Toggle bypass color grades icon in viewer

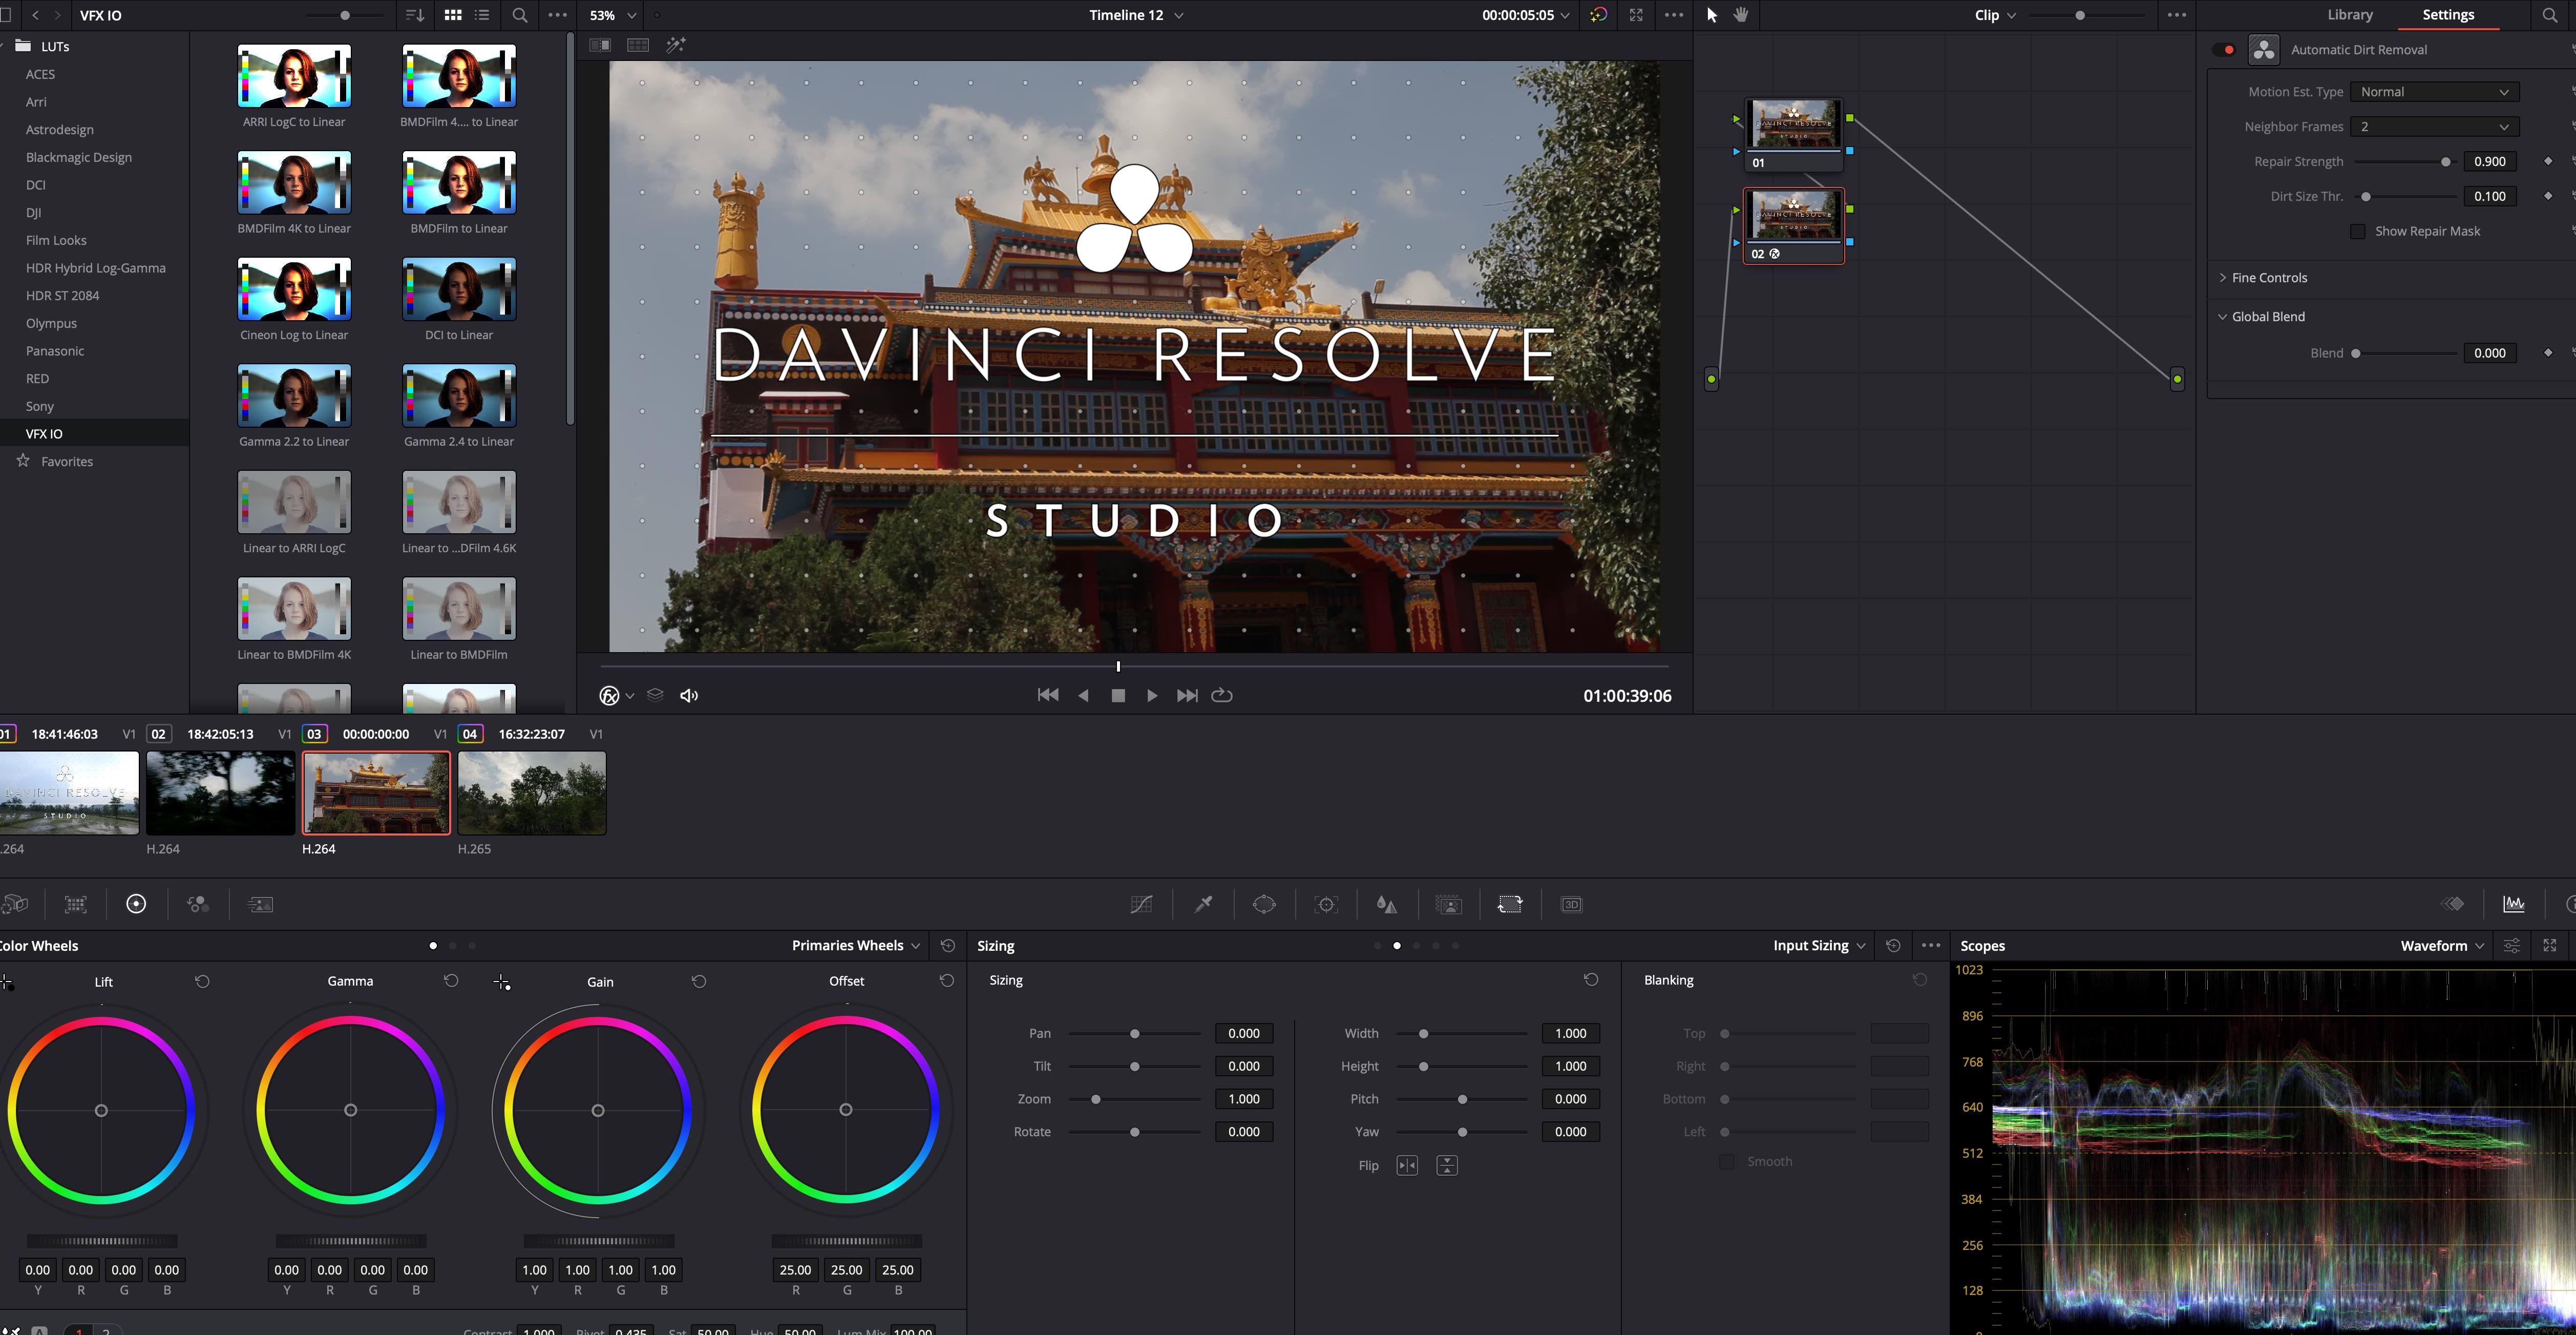tap(1598, 15)
